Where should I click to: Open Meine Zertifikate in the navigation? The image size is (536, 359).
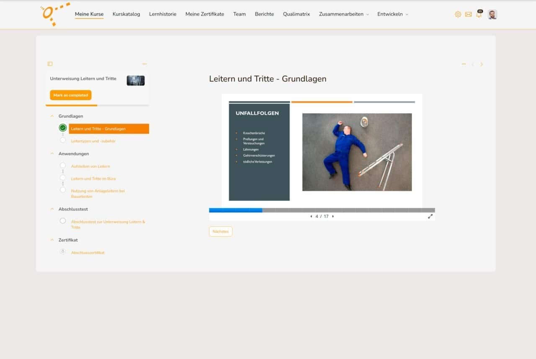point(204,14)
